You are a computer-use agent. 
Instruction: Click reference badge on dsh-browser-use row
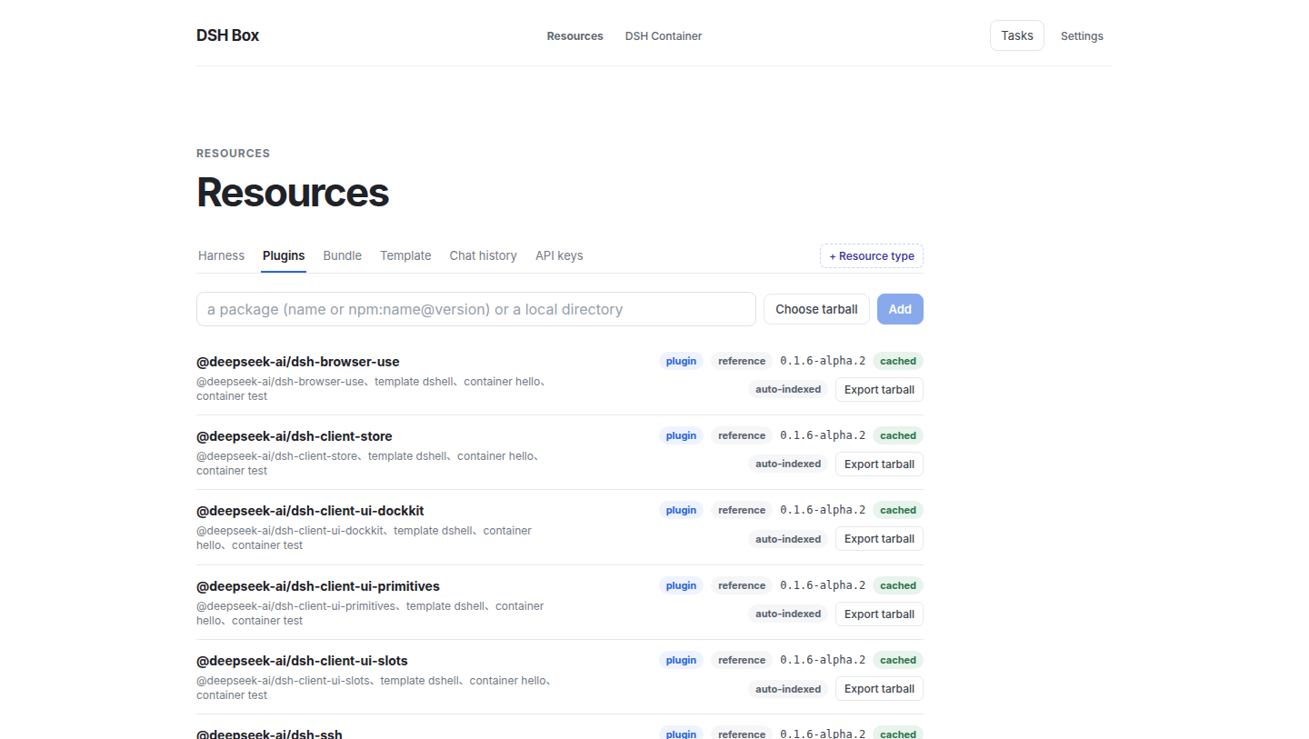point(742,361)
